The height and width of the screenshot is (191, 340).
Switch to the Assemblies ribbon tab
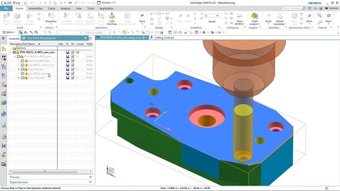pyautogui.click(x=36, y=8)
